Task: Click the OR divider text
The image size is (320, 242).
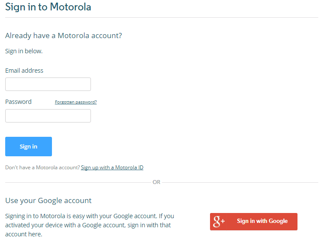Action: (x=156, y=182)
